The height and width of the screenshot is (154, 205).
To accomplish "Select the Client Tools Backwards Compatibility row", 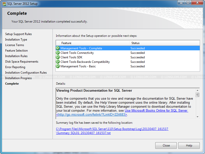I will (128, 62).
